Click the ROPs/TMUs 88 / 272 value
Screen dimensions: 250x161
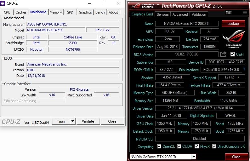point(166,70)
